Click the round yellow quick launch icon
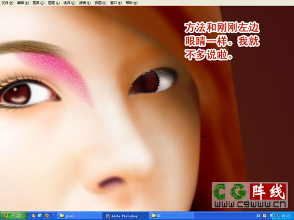Image resolution: width=294 pixels, height=220 pixels. pyautogui.click(x=46, y=215)
